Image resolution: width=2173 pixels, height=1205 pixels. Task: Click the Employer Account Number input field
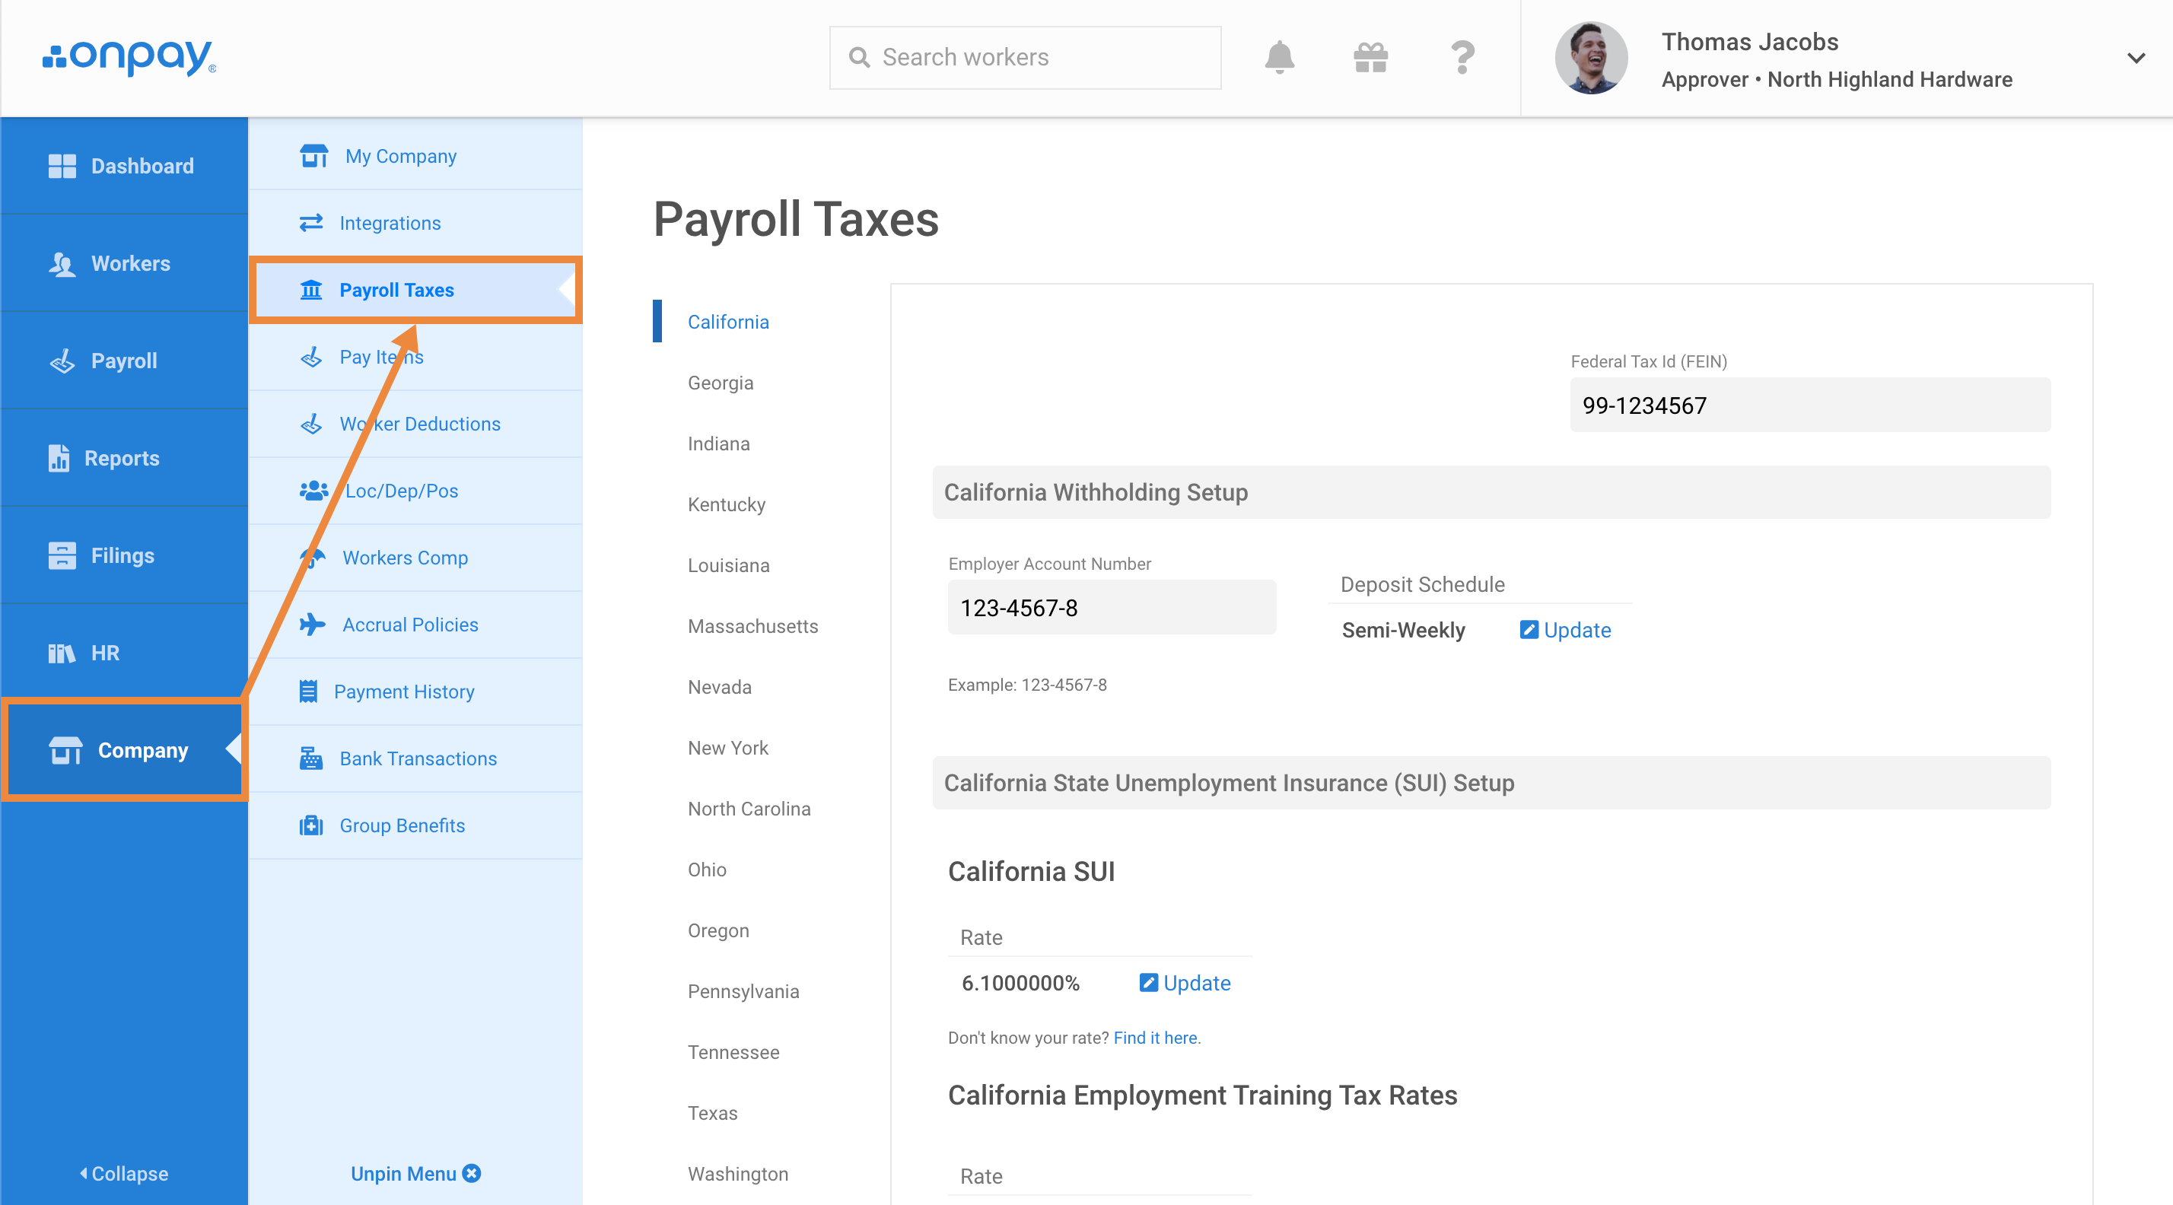(x=1112, y=607)
